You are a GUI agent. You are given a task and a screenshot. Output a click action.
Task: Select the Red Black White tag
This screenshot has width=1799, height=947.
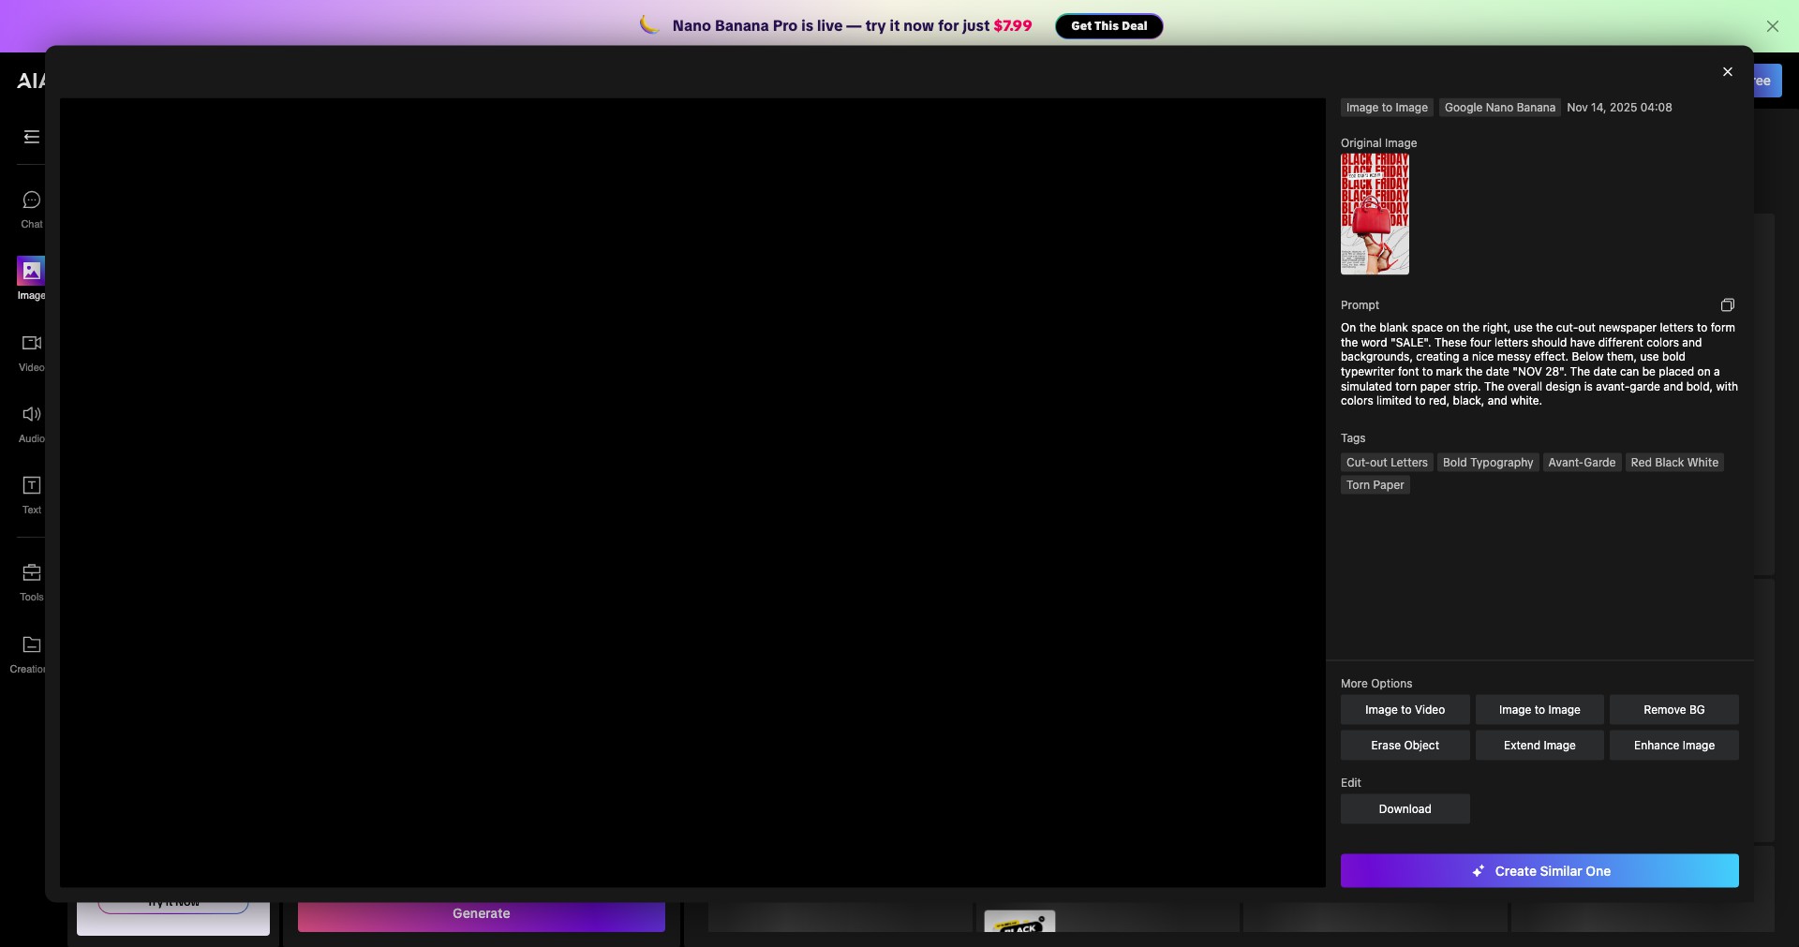(x=1674, y=463)
